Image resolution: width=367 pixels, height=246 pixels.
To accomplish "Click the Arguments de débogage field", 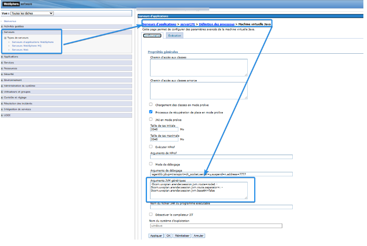I will pos(221,174).
